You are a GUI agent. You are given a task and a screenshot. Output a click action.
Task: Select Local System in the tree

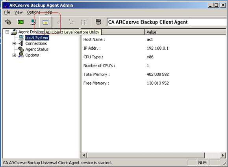[x=37, y=38]
